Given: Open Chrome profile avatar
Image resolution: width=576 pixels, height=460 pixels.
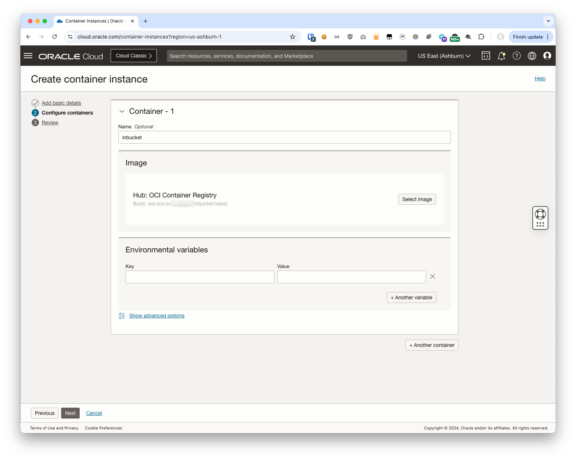Looking at the screenshot, I should [x=501, y=37].
